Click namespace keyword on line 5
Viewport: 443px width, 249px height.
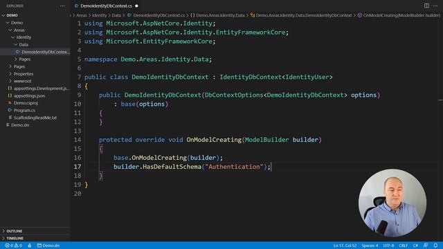tap(100, 59)
